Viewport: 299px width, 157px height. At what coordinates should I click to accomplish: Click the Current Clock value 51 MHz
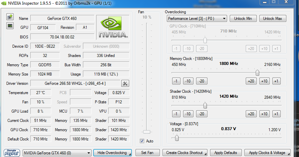click(41, 121)
